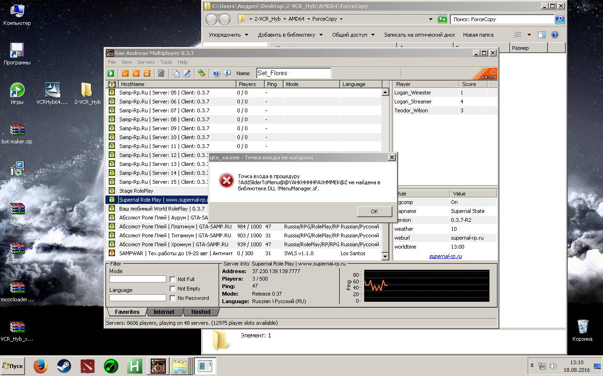Select the 2-VCR_Hyb desktop folder

click(87, 94)
